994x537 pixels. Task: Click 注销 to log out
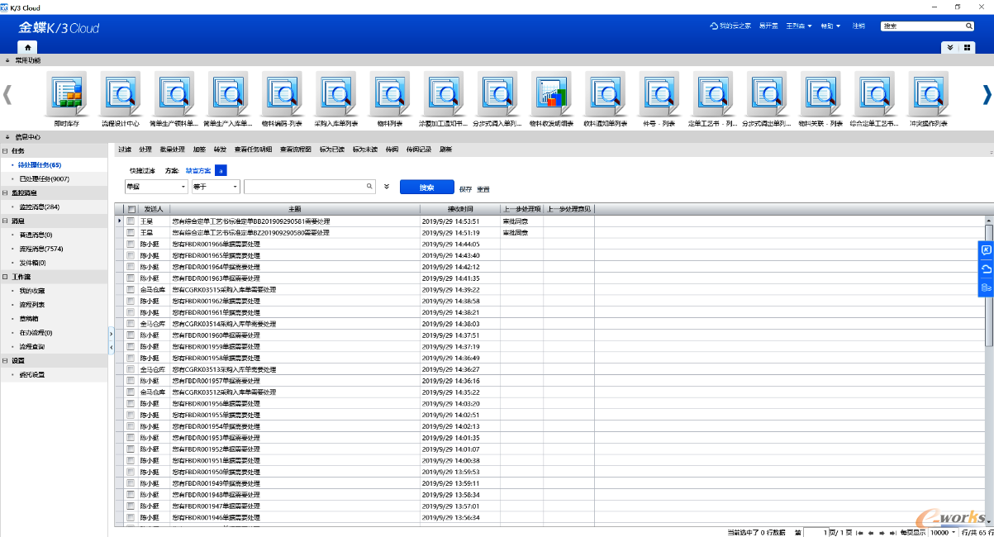click(x=858, y=26)
